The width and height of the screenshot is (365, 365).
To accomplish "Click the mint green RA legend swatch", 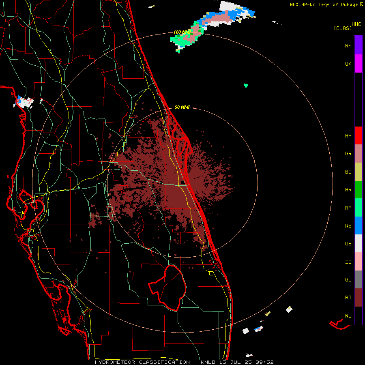I will [358, 208].
